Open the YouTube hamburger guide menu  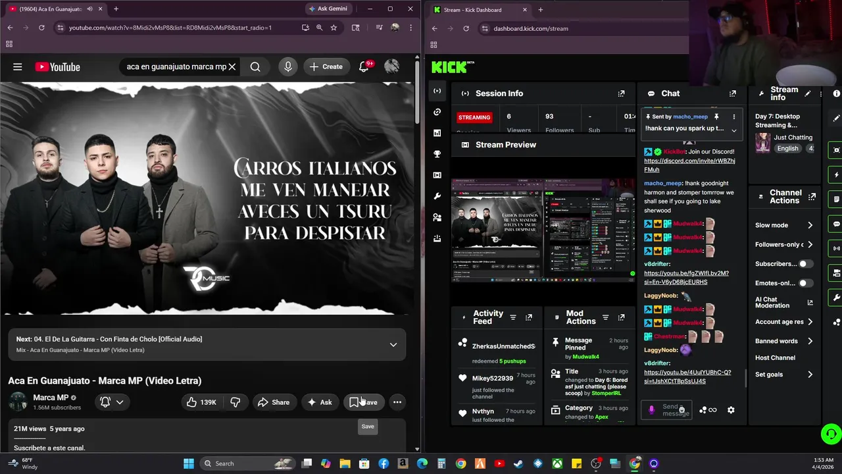point(18,66)
